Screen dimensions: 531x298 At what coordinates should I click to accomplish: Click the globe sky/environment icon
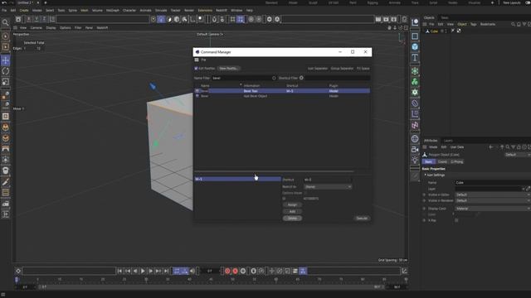(x=415, y=138)
